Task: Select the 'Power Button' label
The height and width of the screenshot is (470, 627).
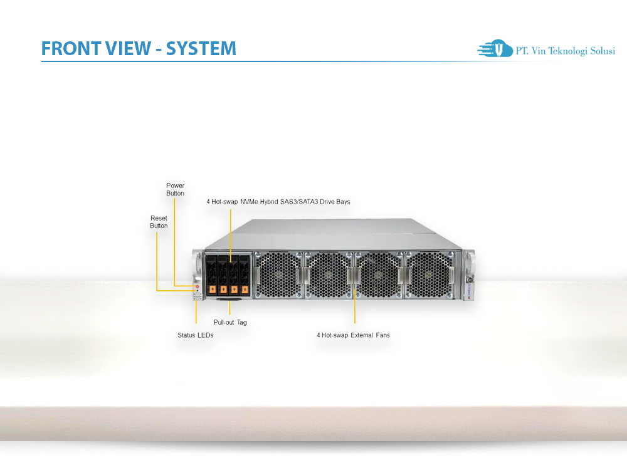Action: (x=175, y=189)
